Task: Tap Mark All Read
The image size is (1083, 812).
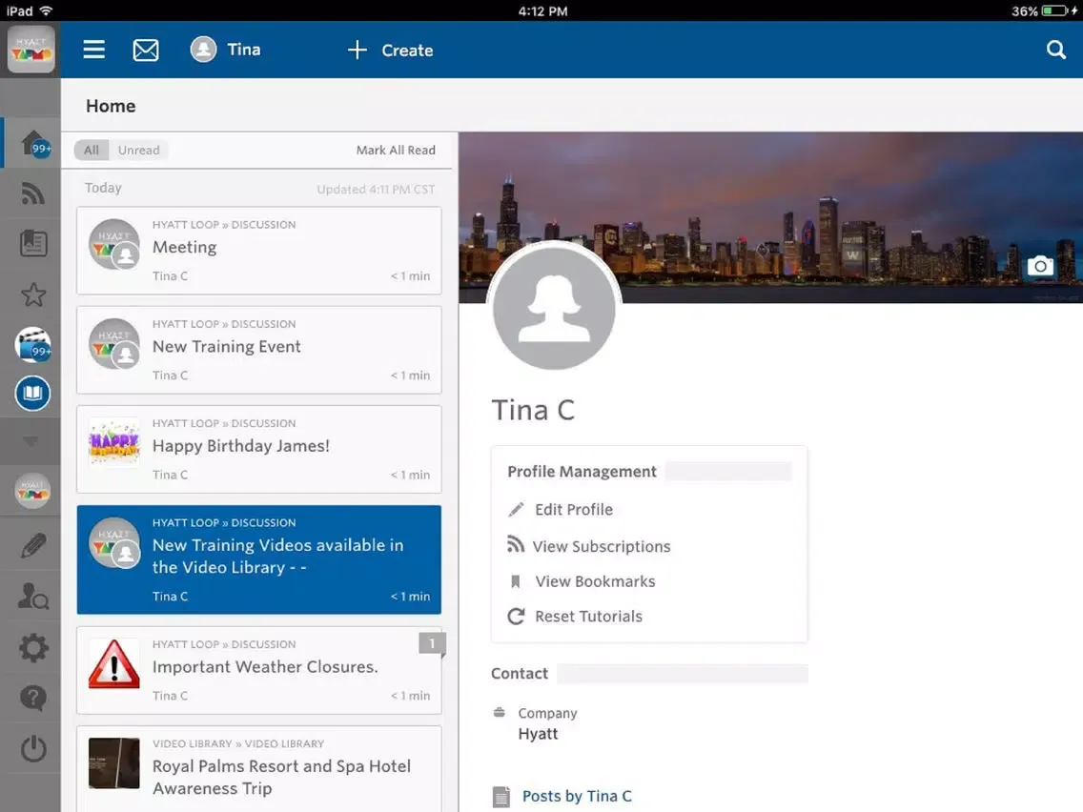Action: click(x=396, y=150)
